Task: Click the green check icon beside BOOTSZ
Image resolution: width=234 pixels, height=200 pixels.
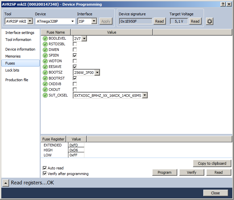Action: [x=45, y=72]
